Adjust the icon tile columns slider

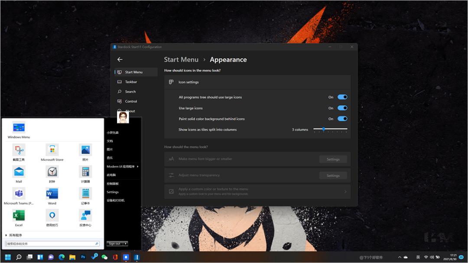pos(324,129)
